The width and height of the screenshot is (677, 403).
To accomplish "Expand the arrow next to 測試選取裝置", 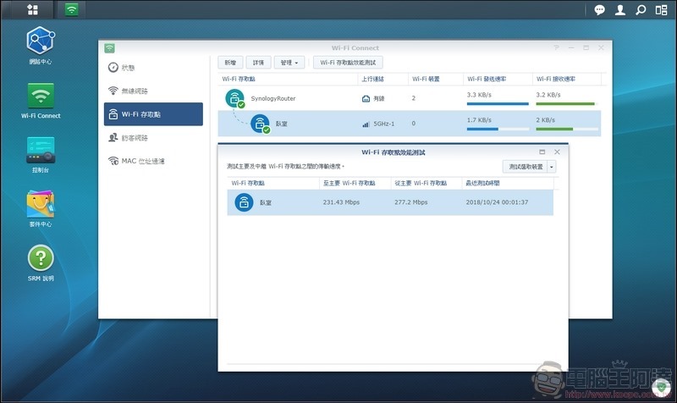I will 552,167.
